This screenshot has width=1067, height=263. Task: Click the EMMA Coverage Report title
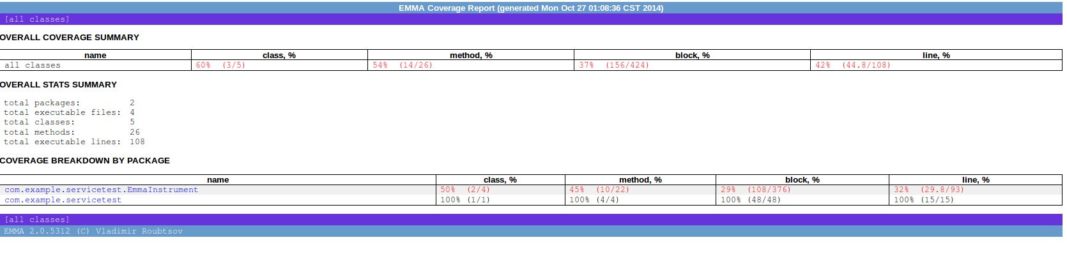click(x=531, y=8)
